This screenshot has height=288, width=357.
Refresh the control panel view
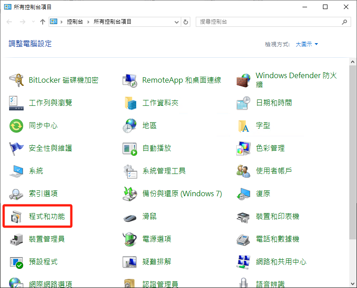tap(186, 22)
